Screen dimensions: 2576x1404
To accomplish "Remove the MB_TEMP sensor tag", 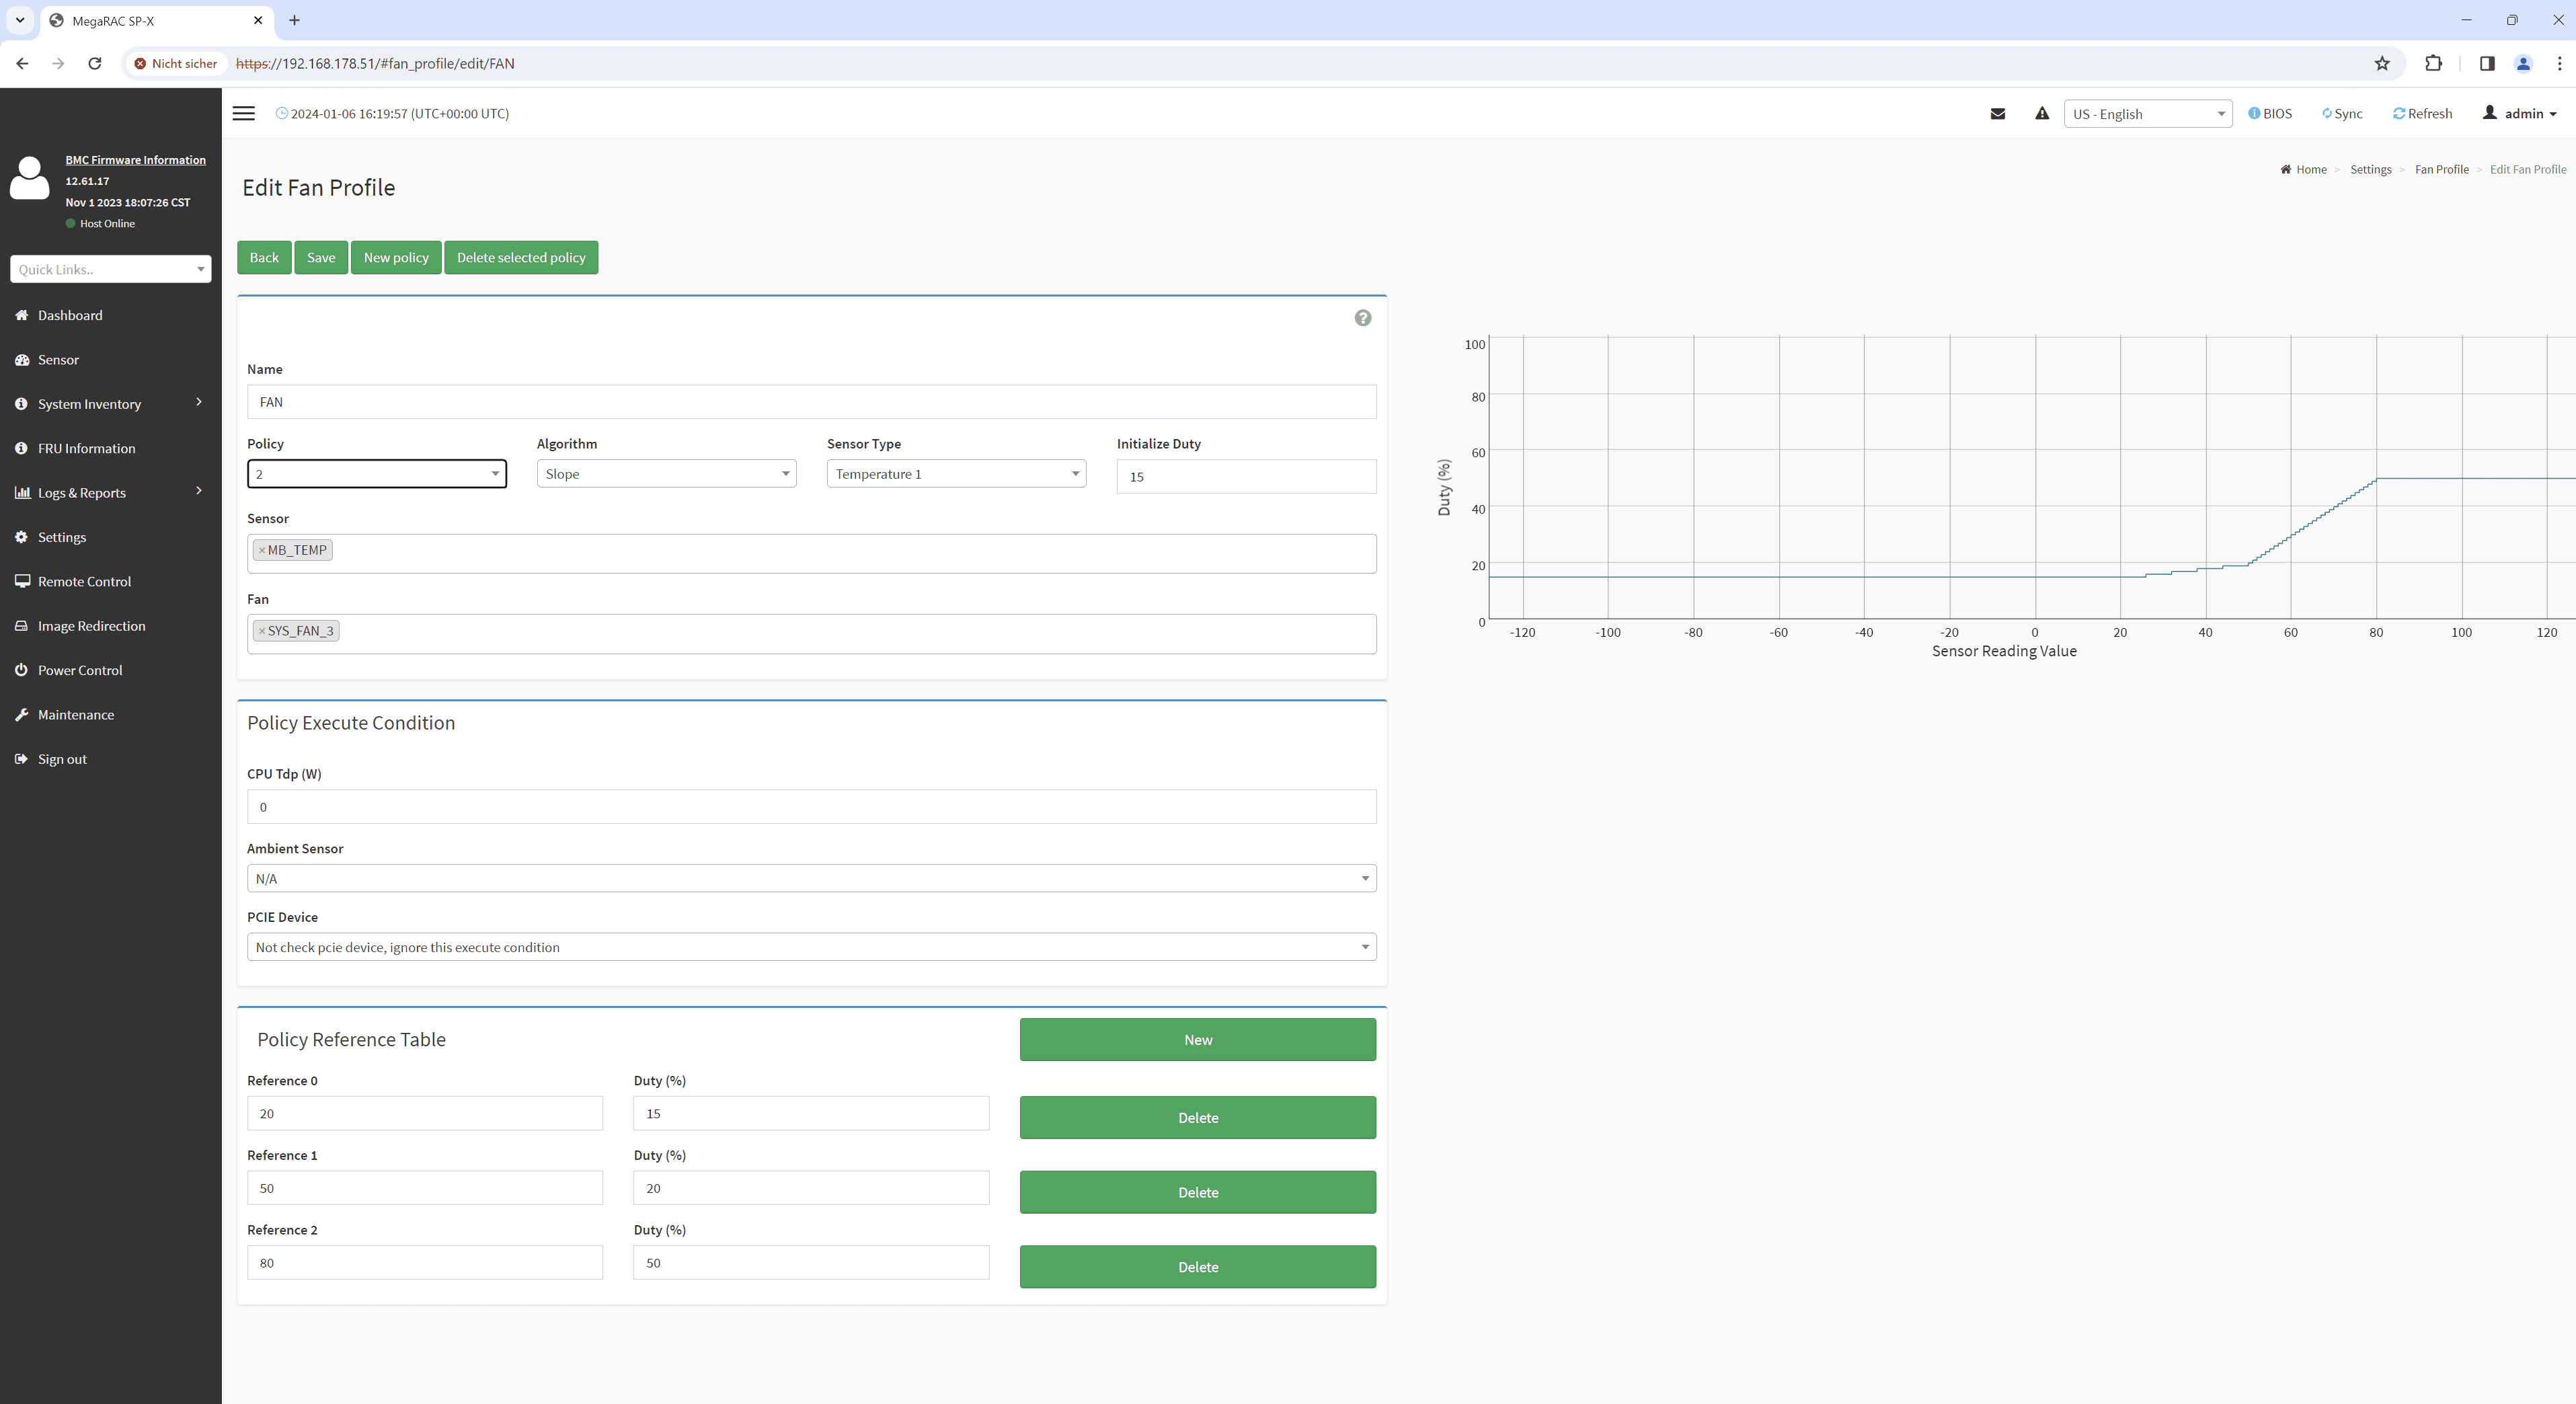I will (x=262, y=550).
